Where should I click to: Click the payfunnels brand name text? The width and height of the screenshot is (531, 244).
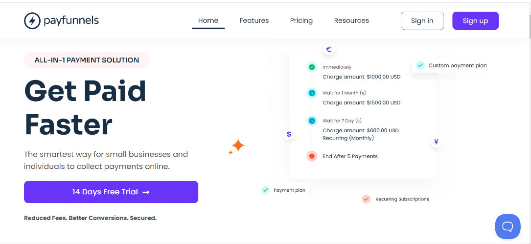pyautogui.click(x=71, y=20)
